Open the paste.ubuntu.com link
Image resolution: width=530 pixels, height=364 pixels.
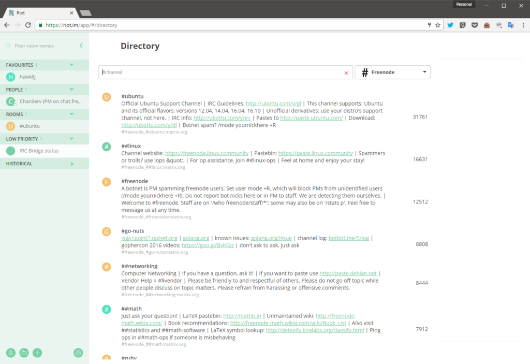click(x=311, y=118)
